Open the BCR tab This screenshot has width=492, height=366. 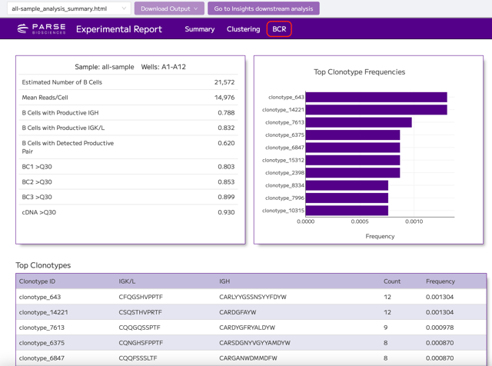click(279, 29)
